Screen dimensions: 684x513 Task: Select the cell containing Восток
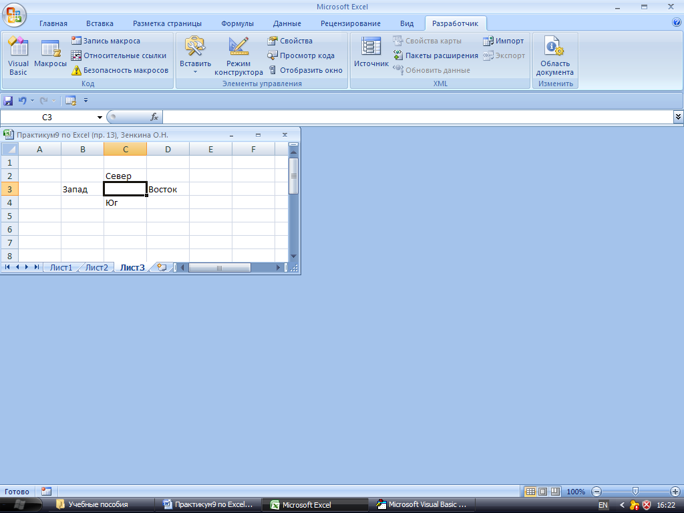168,189
